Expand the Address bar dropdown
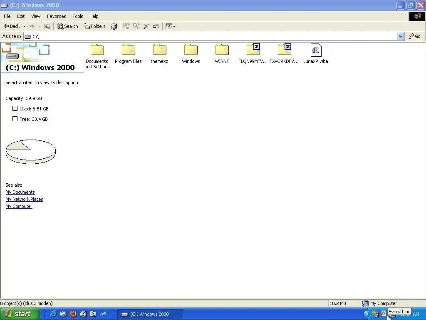Image resolution: width=426 pixels, height=320 pixels. (401, 36)
